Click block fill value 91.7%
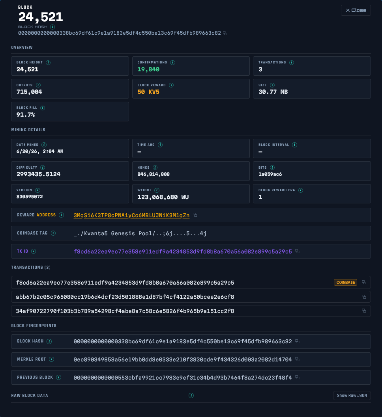The height and width of the screenshot is (417, 382). pyautogui.click(x=26, y=115)
